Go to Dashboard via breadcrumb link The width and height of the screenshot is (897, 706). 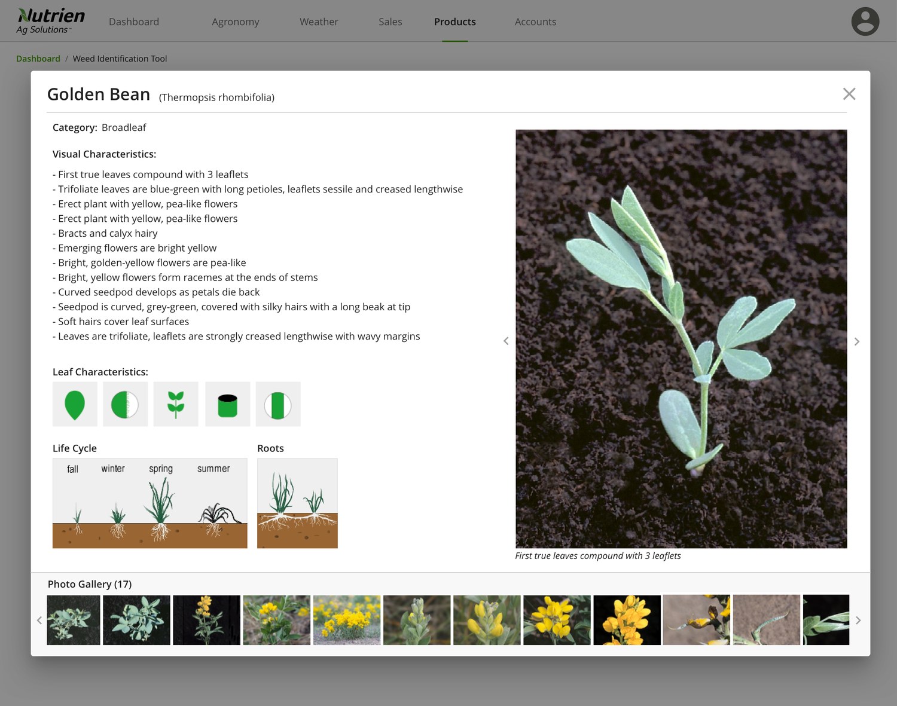(x=38, y=59)
